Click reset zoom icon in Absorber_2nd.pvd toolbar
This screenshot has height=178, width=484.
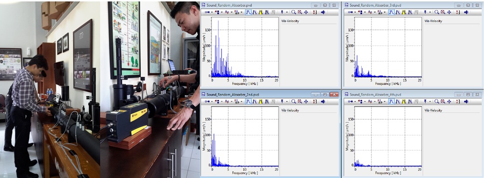(x=300, y=101)
